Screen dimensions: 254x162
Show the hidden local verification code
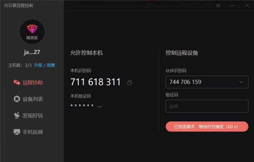click(x=99, y=106)
